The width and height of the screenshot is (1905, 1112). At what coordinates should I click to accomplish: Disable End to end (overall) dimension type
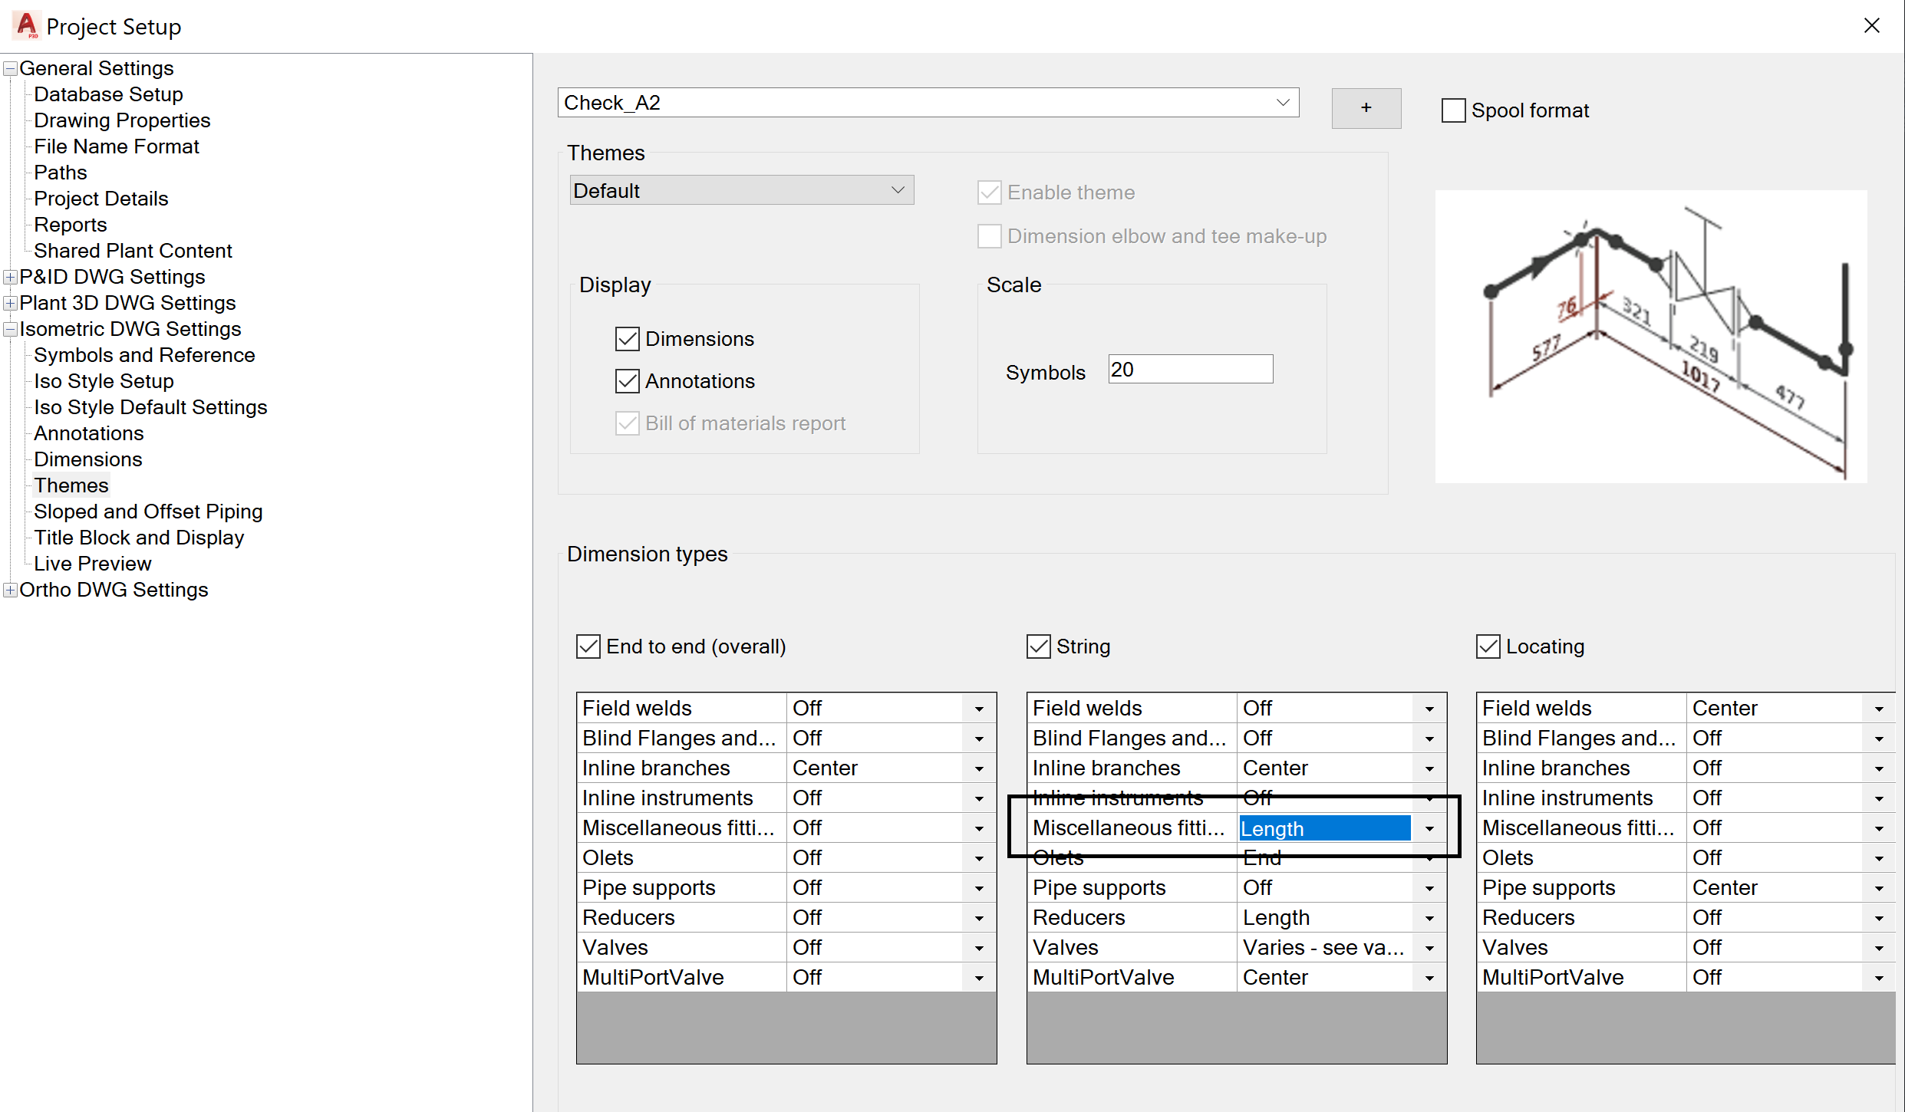point(588,646)
